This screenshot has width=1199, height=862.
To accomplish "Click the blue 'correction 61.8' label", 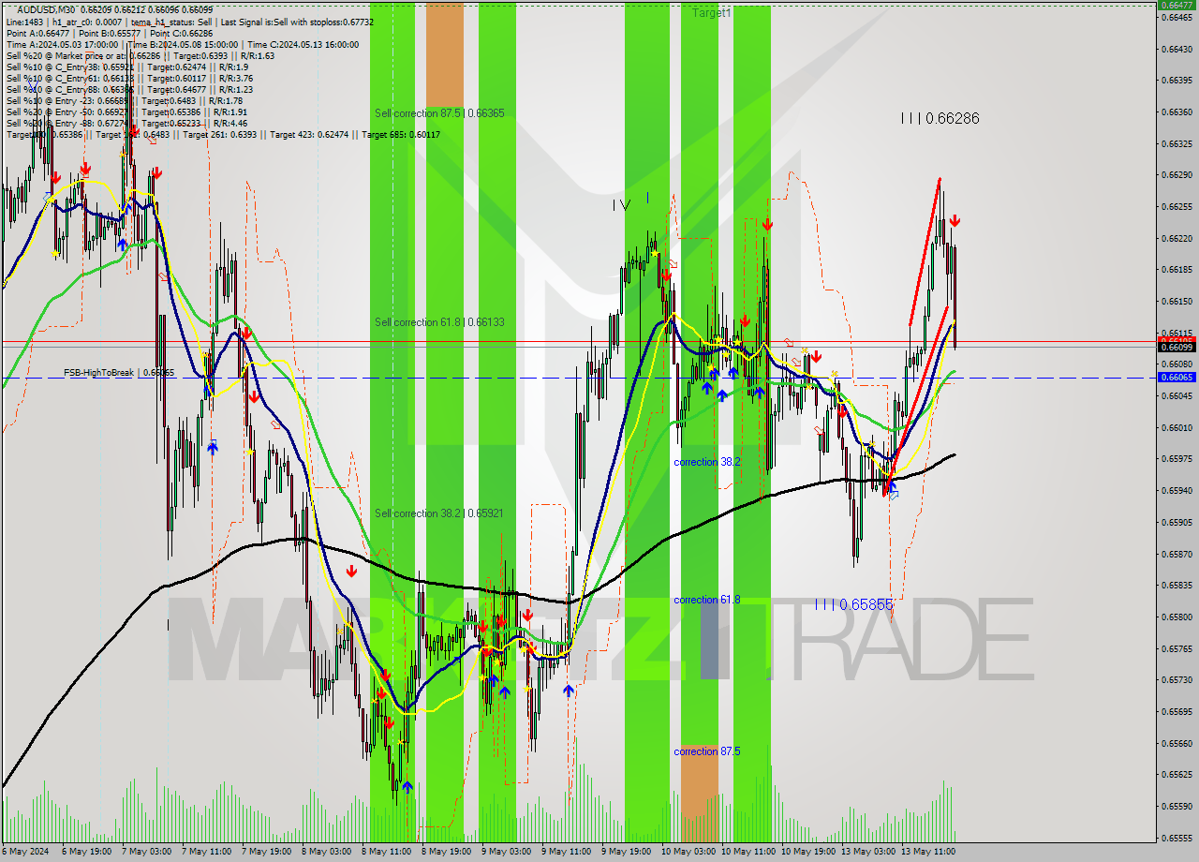I will (x=706, y=600).
